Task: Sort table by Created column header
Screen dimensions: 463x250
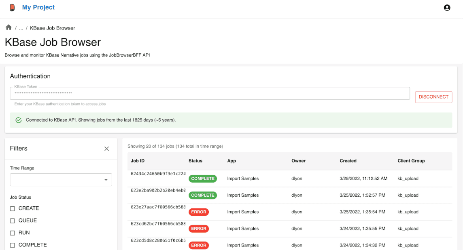Action: click(348, 161)
